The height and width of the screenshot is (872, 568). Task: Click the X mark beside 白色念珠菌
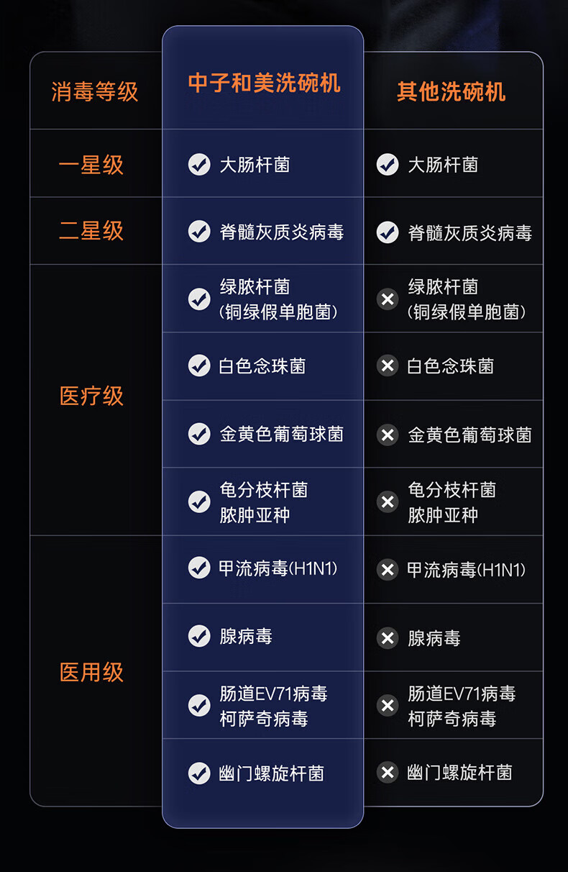388,365
